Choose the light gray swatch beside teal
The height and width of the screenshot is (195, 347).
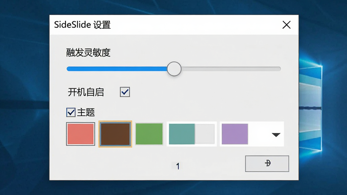205,134
